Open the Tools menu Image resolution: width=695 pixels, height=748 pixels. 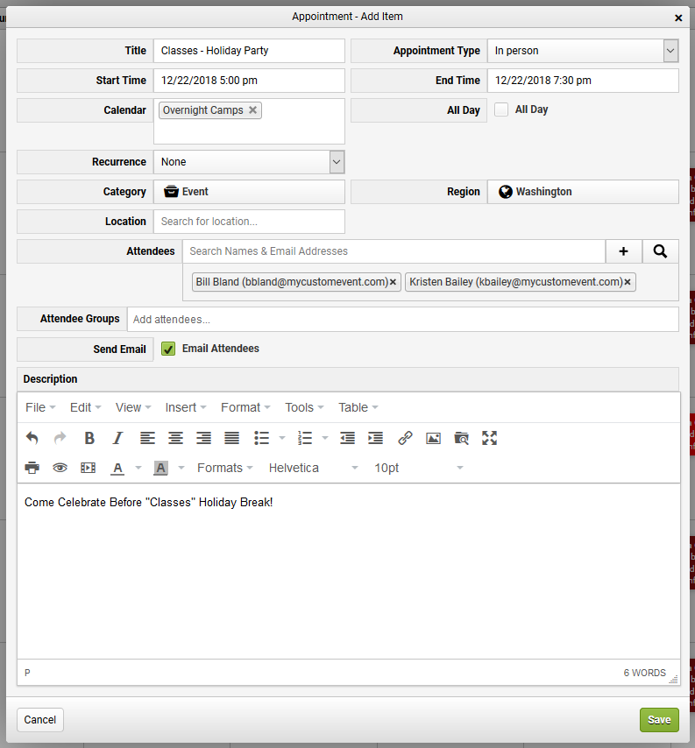[304, 407]
